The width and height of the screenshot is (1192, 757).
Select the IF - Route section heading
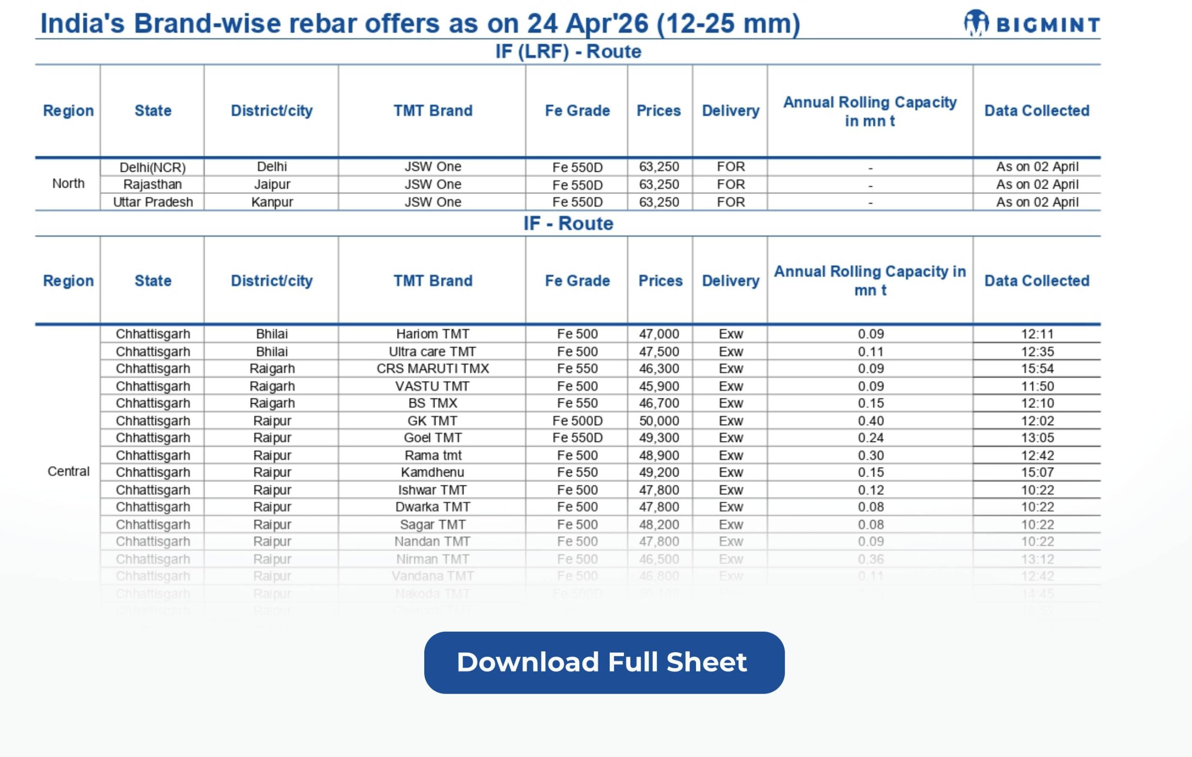(568, 223)
